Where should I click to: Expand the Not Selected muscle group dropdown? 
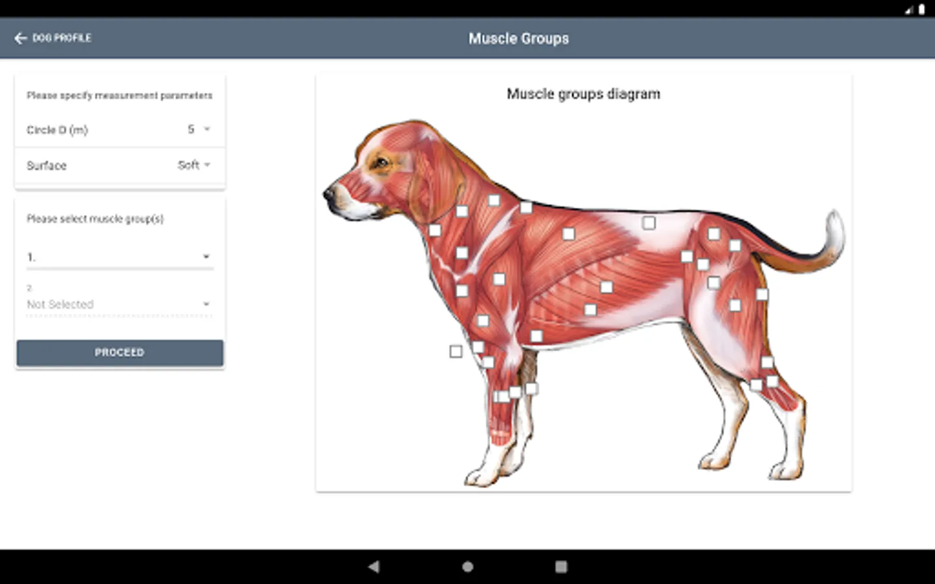click(x=119, y=304)
